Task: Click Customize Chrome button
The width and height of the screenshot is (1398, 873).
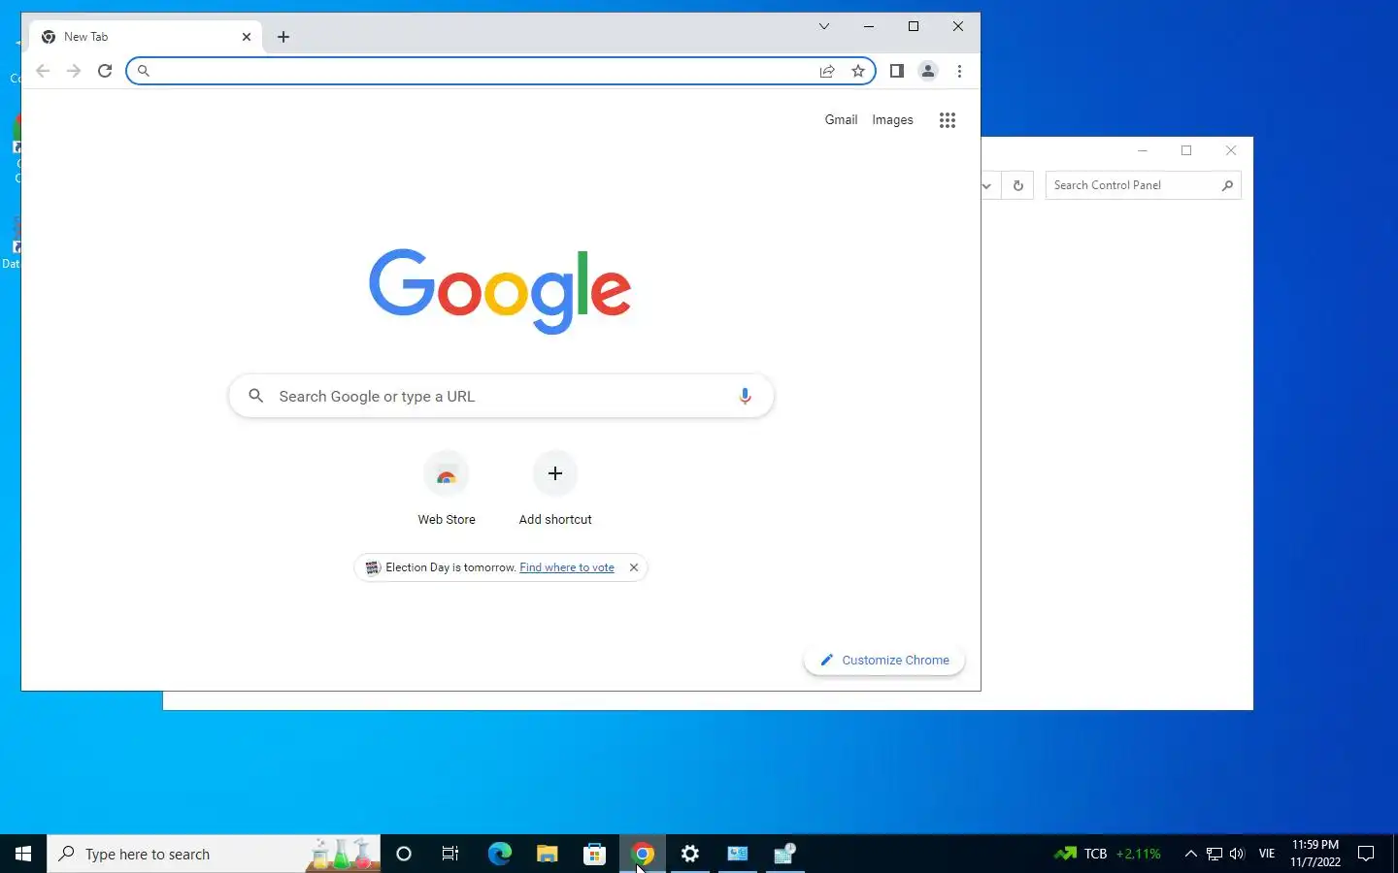Action: click(884, 660)
